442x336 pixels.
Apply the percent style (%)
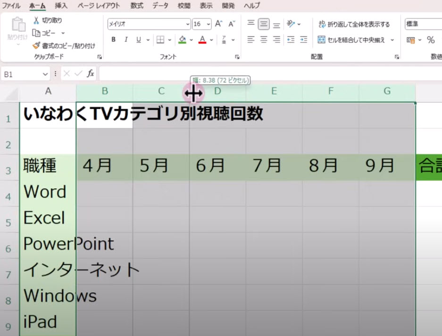tap(430, 40)
